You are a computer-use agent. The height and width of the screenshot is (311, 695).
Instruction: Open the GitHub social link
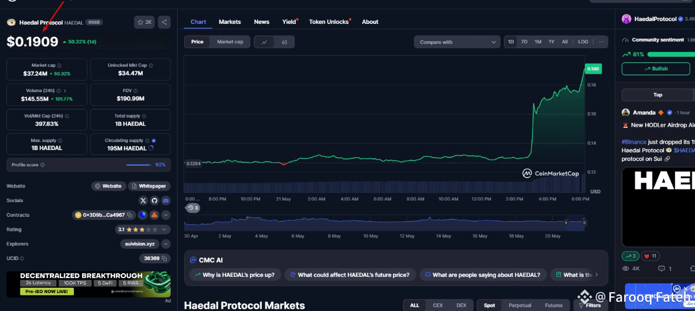(x=154, y=200)
